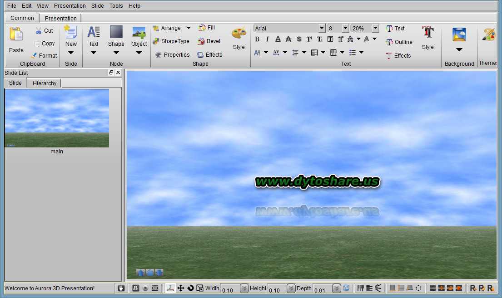The image size is (502, 298).
Task: Open the Help menu
Action: (134, 6)
